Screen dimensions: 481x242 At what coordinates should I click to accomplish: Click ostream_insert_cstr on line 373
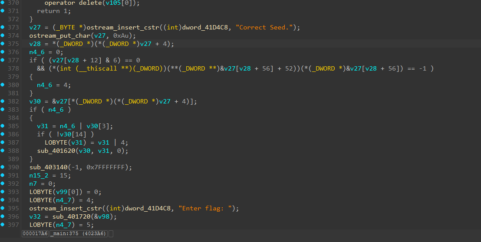click(123, 27)
